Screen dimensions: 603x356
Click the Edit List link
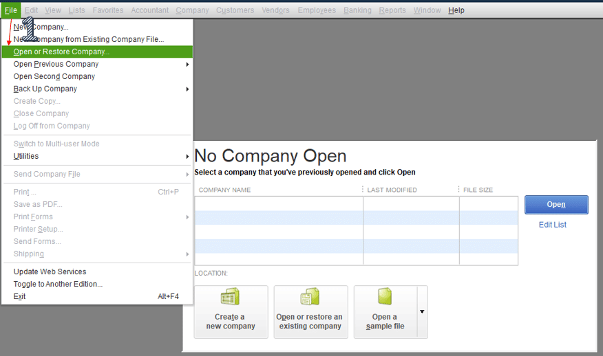tap(553, 225)
